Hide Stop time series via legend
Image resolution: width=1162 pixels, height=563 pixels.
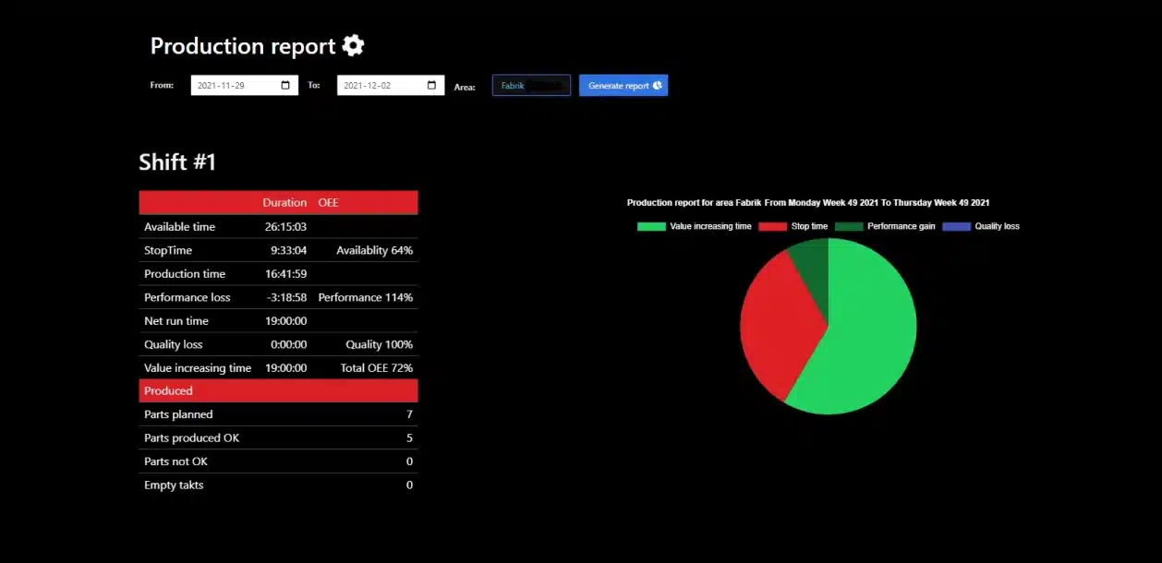tap(793, 226)
